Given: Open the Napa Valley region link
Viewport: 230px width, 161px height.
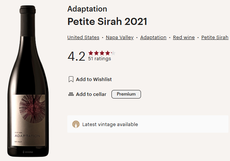Looking at the screenshot, I should pyautogui.click(x=120, y=38).
